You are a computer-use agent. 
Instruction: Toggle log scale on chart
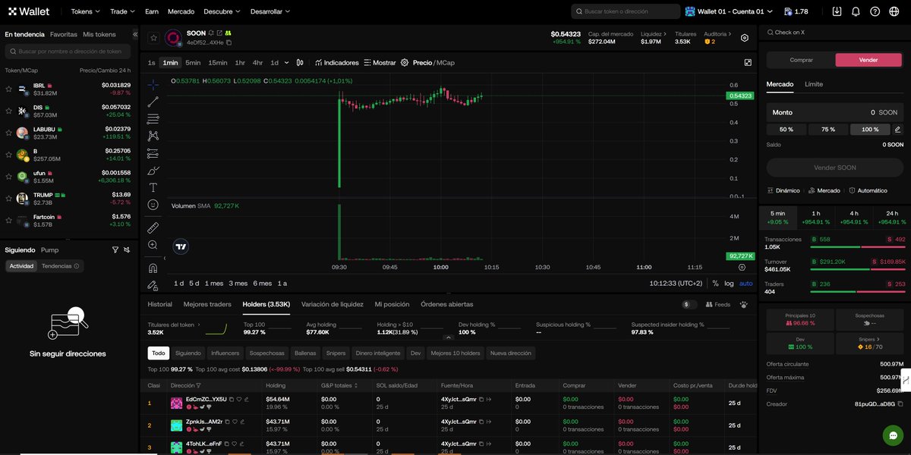(729, 283)
